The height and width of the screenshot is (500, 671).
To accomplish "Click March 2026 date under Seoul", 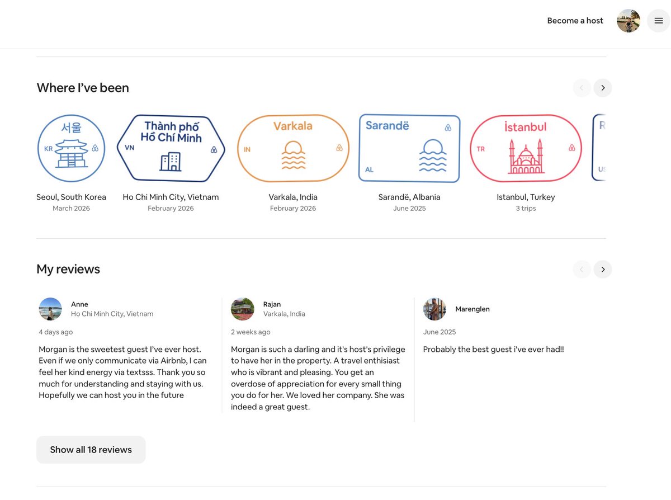I will 71,208.
